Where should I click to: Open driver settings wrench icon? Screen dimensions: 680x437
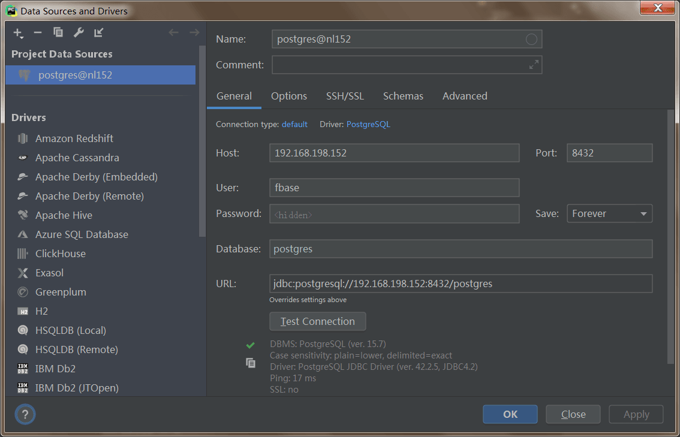tap(79, 32)
